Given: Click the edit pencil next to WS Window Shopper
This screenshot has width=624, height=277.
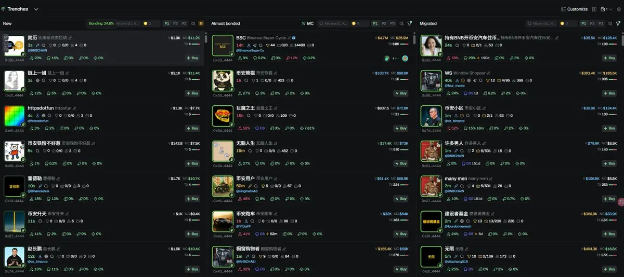Looking at the screenshot, I should click(489, 73).
